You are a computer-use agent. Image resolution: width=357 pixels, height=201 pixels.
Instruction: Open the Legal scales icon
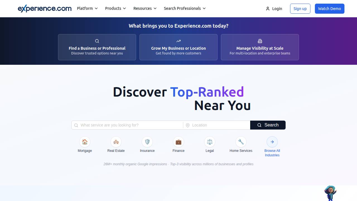pos(210,142)
